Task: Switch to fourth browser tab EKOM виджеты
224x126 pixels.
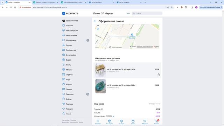Action: click(101, 2)
